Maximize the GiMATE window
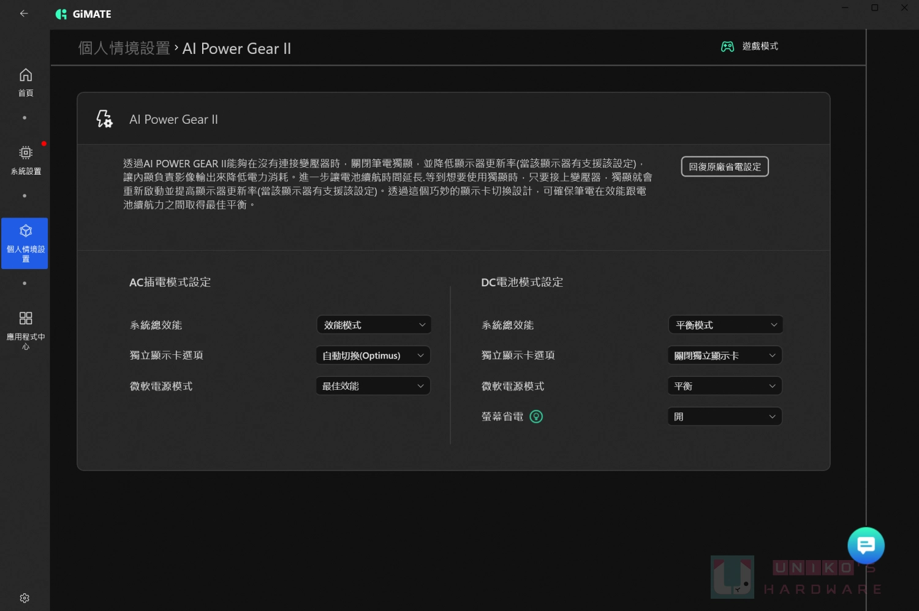Image resolution: width=919 pixels, height=611 pixels. [875, 8]
